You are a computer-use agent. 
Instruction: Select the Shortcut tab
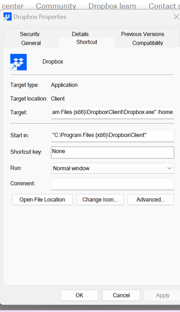(87, 42)
